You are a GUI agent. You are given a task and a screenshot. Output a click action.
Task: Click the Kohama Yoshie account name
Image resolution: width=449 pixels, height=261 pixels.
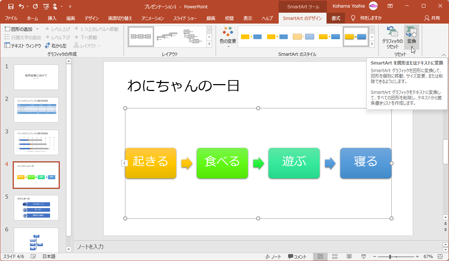click(x=349, y=6)
